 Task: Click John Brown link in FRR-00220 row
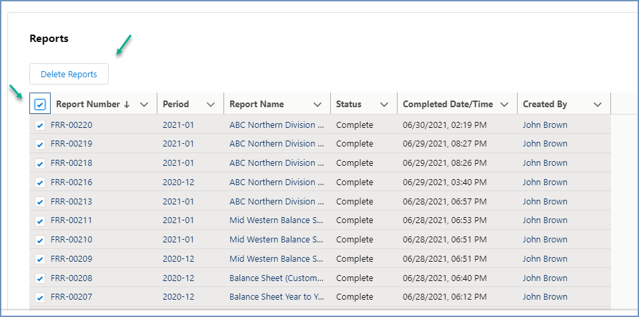click(545, 125)
